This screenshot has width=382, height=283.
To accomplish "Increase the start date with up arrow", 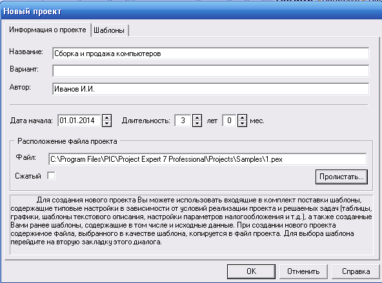I will [x=107, y=117].
